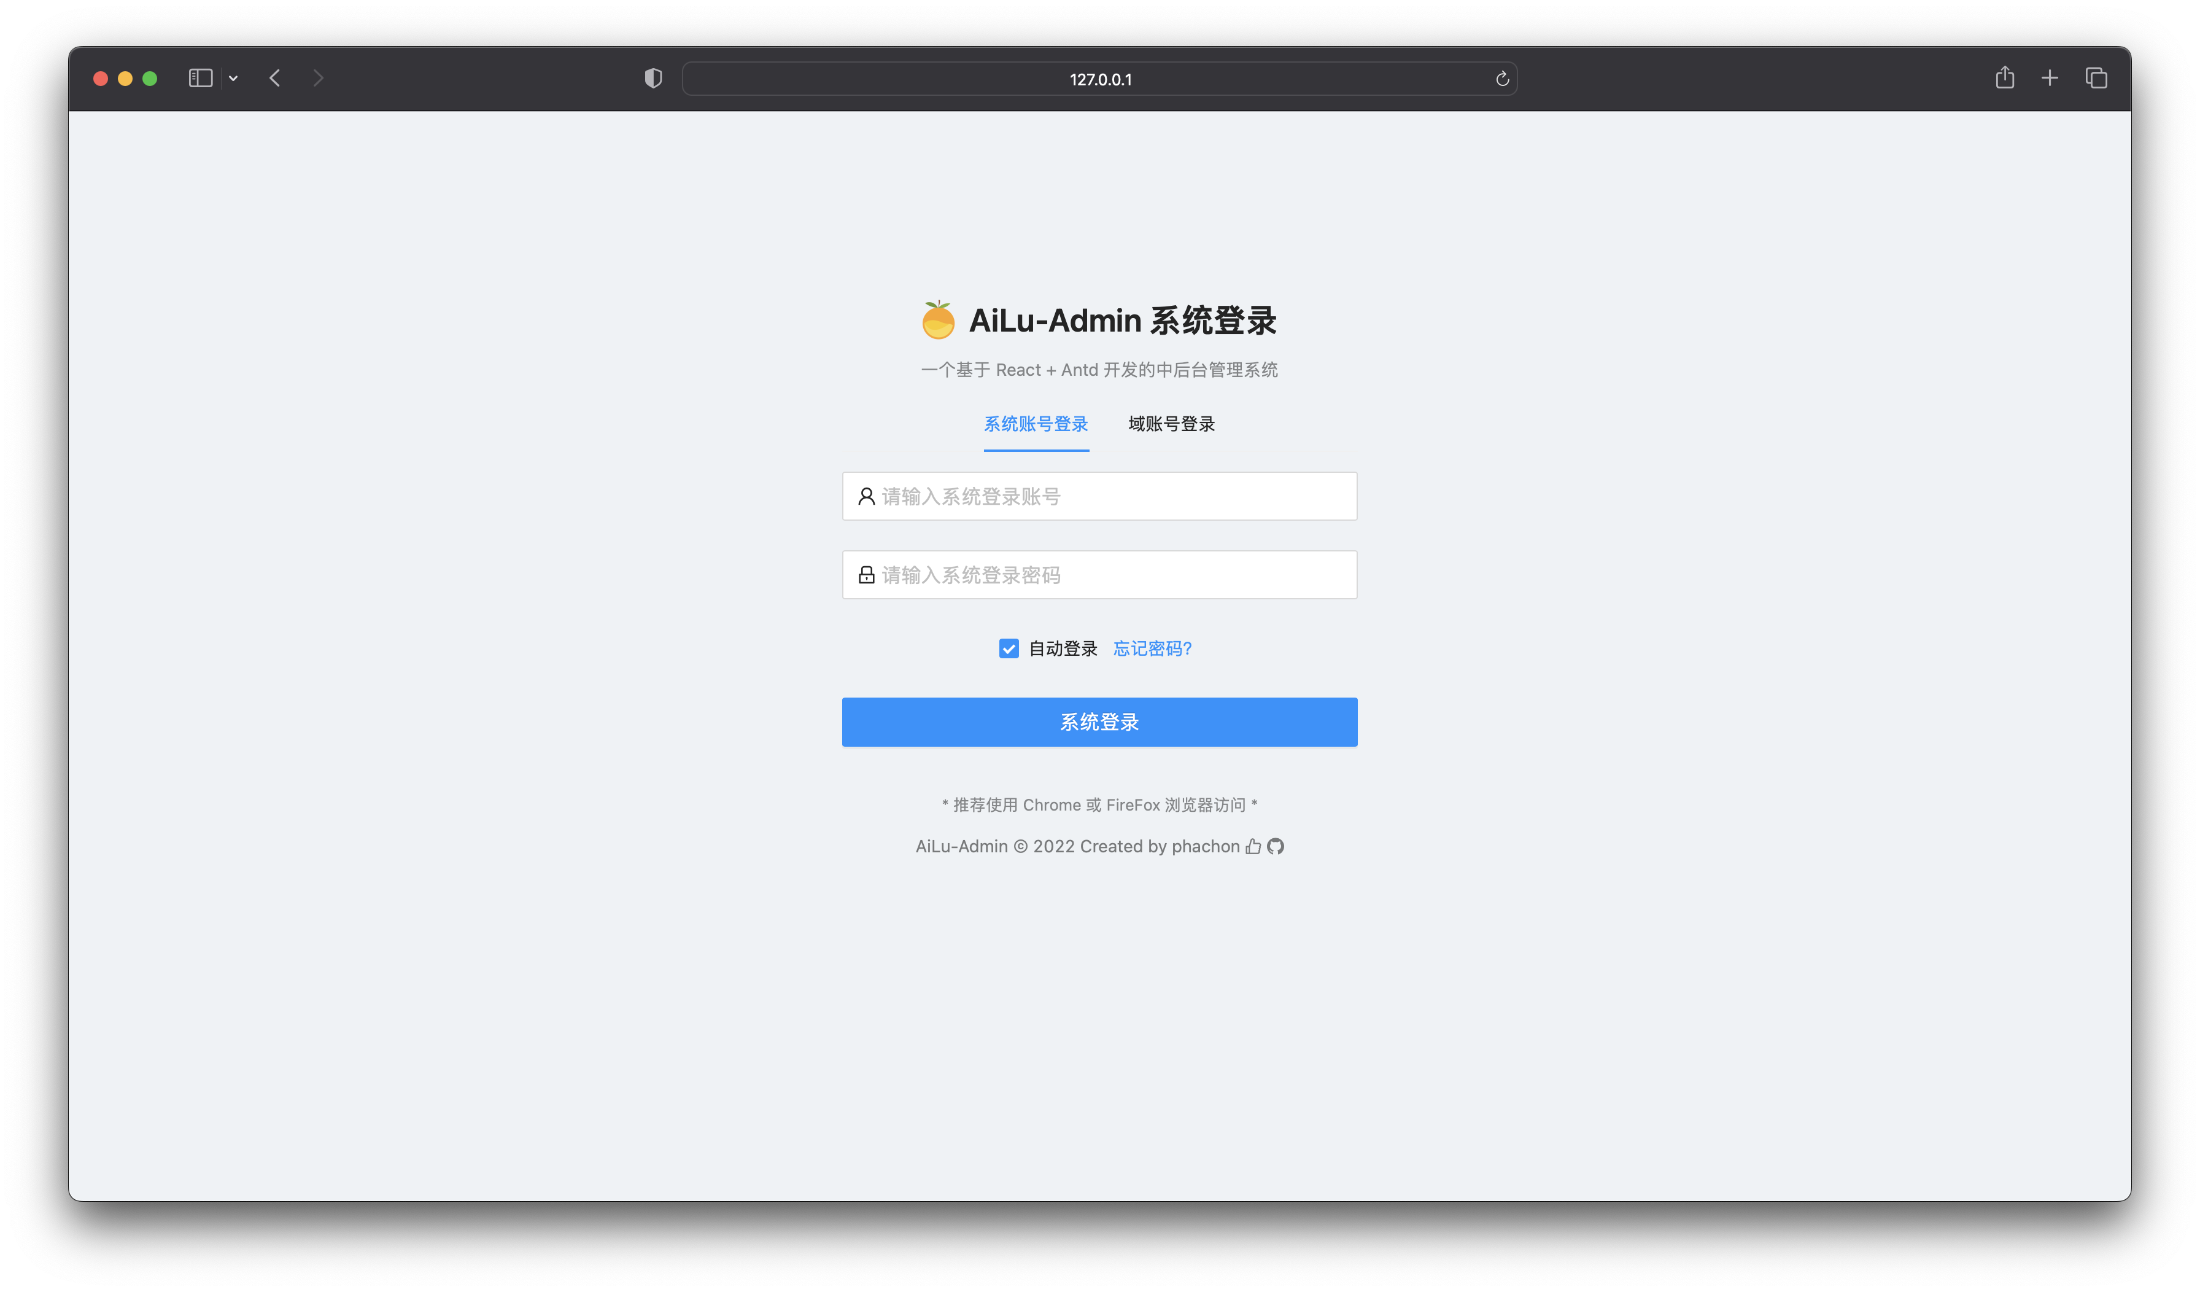Uncheck the 自动登录 checkbox
The width and height of the screenshot is (2200, 1292).
point(1009,648)
